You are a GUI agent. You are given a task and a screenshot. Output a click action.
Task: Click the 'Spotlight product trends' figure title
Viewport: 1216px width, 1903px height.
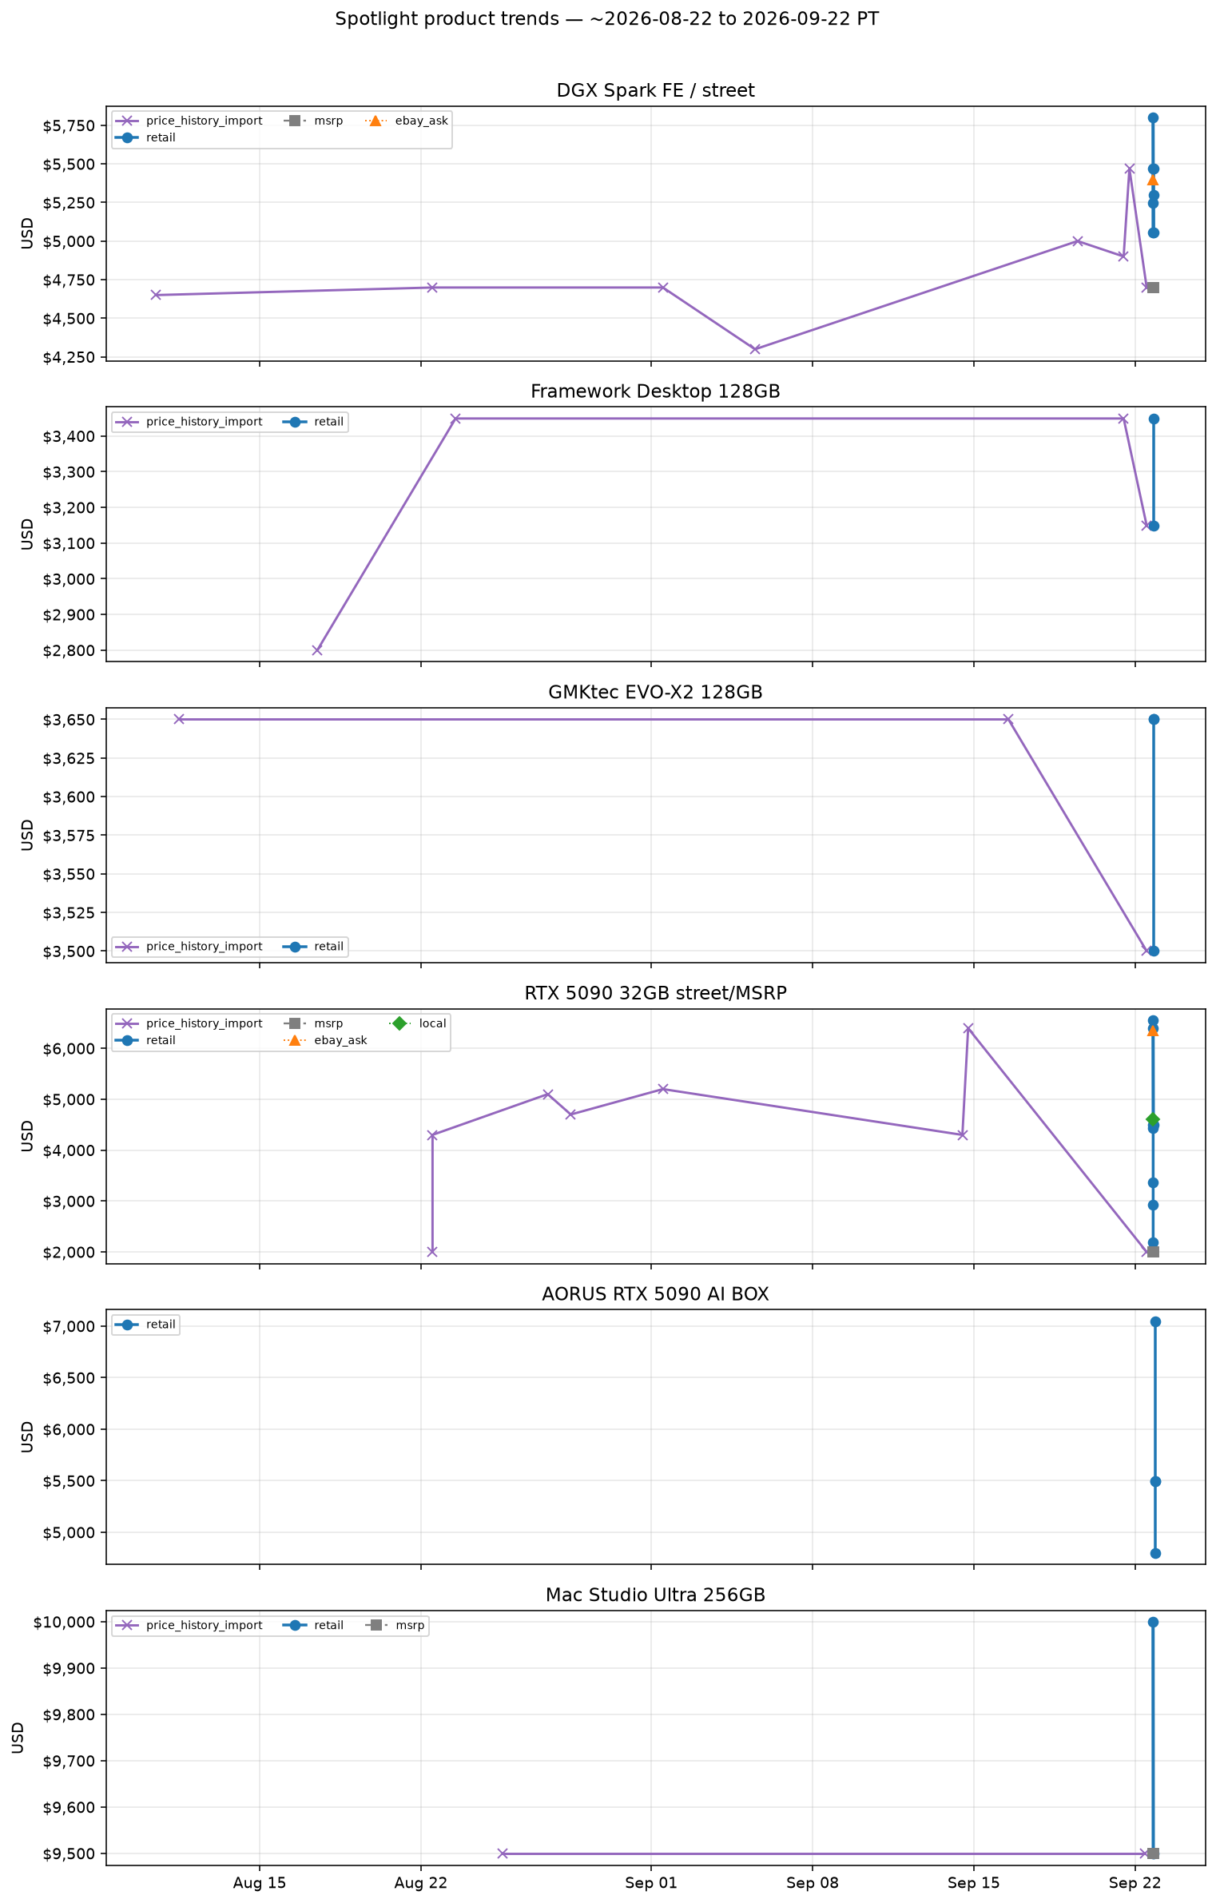pos(607,19)
